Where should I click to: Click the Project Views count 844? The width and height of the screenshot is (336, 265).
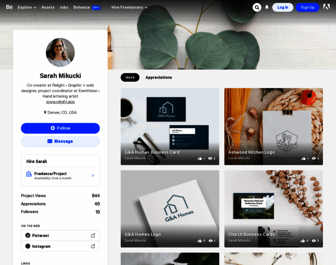pos(95,196)
